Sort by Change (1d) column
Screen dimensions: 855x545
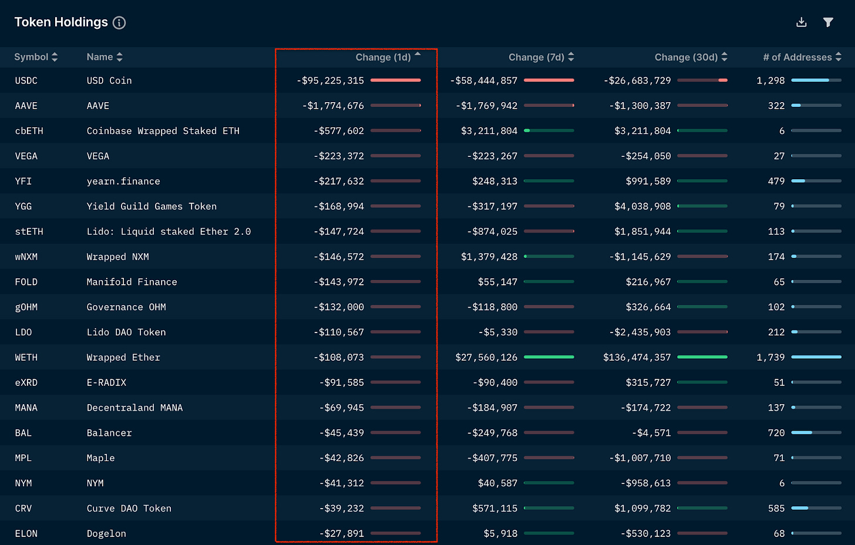(x=388, y=57)
